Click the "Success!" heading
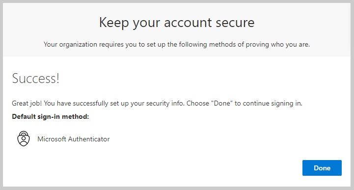The width and height of the screenshot is (354, 190). 35,78
